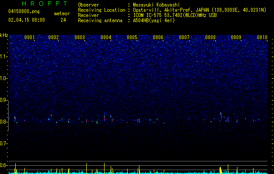Viewport: 274px width, 174px height.
Task: Click the 'Receiving Location' label
Action: pos(101,10)
